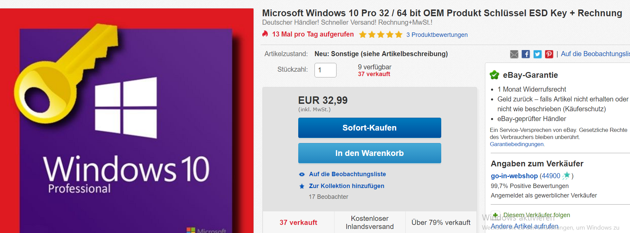Click the green plus follow-seller icon
Image resolution: width=630 pixels, height=233 pixels.
click(495, 215)
